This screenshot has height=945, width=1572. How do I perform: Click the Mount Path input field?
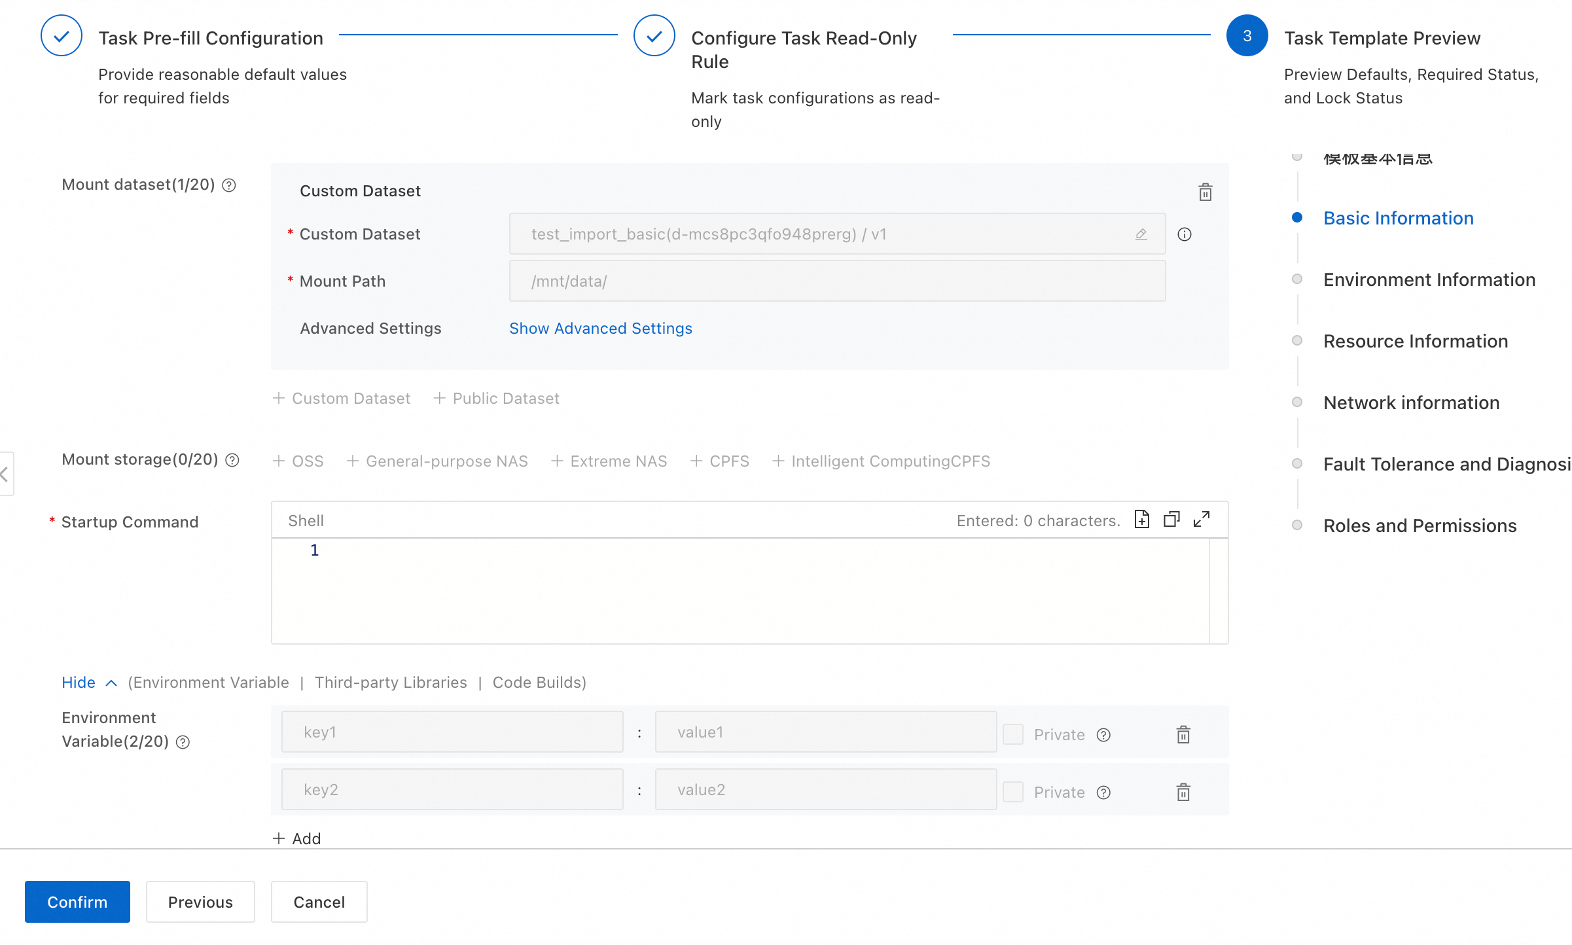point(837,281)
